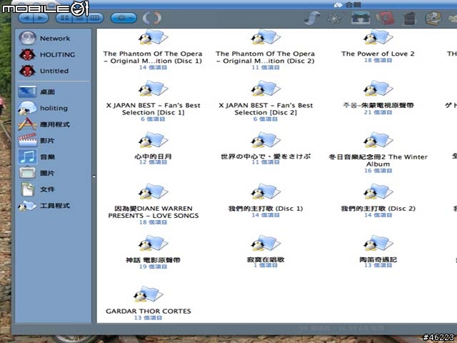457x343 pixels.
Task: Click the 寂寞在唱歌 folder name
Action: coord(265,259)
